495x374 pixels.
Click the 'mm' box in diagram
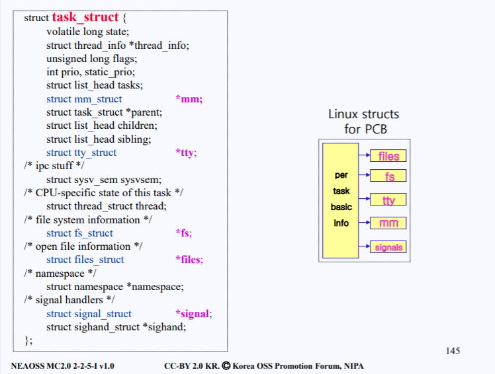388,223
